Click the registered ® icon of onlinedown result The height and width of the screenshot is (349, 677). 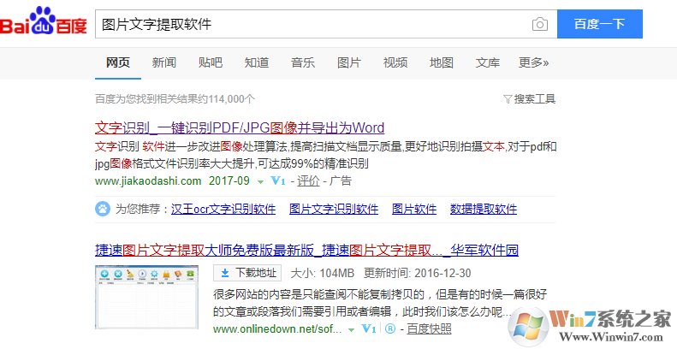coord(390,328)
